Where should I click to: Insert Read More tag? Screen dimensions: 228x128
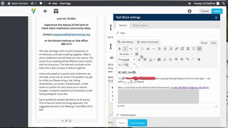tap(188, 49)
